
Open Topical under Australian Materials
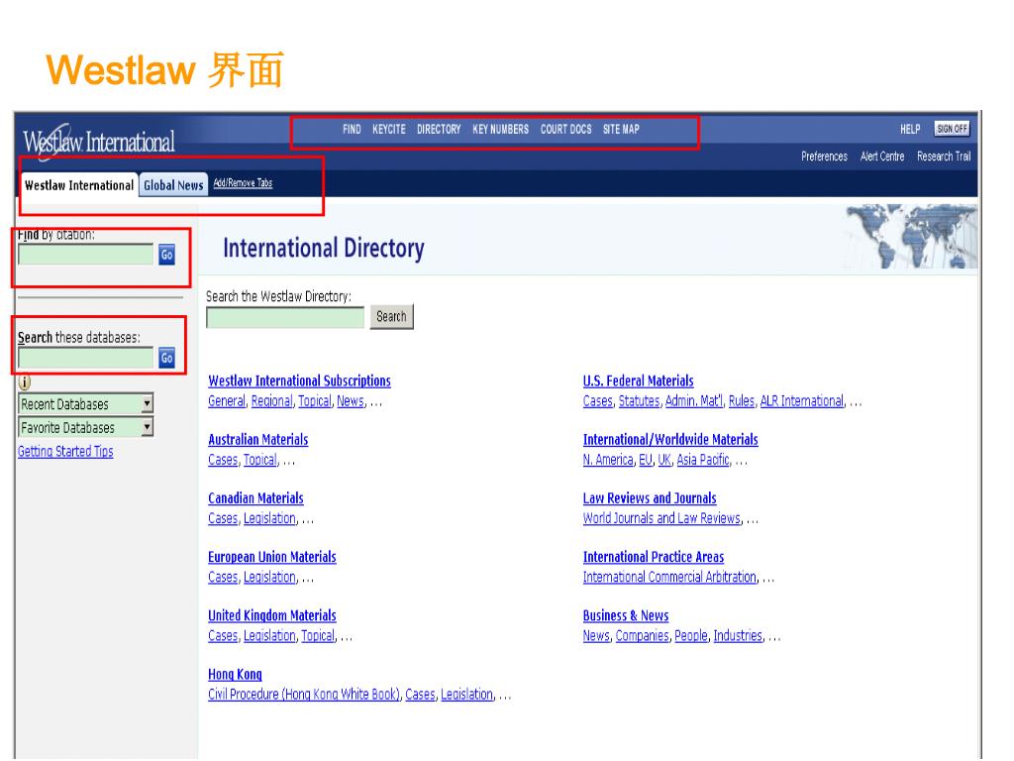click(260, 460)
